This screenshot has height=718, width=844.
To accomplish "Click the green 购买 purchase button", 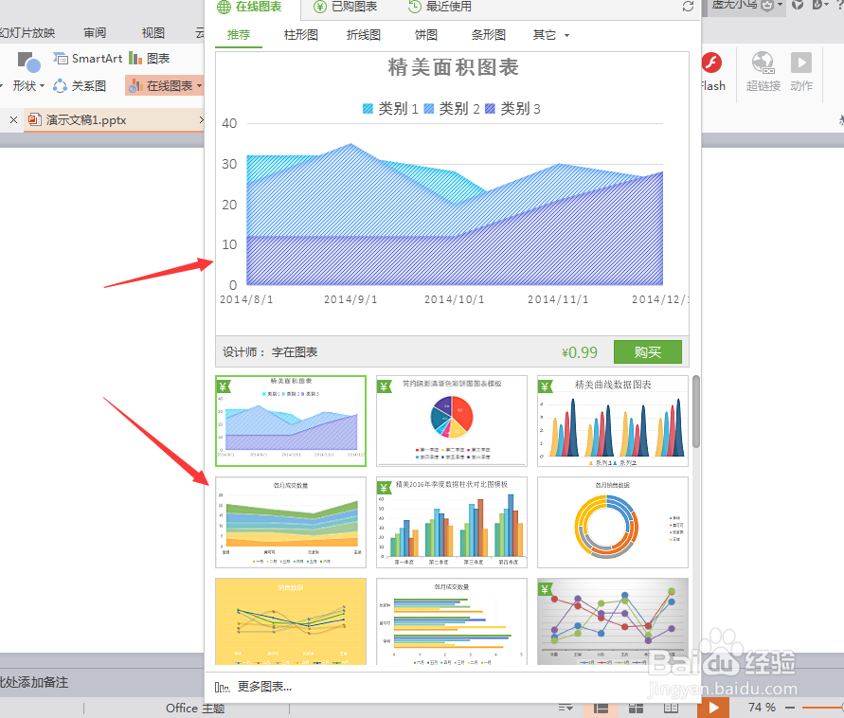I will (648, 351).
